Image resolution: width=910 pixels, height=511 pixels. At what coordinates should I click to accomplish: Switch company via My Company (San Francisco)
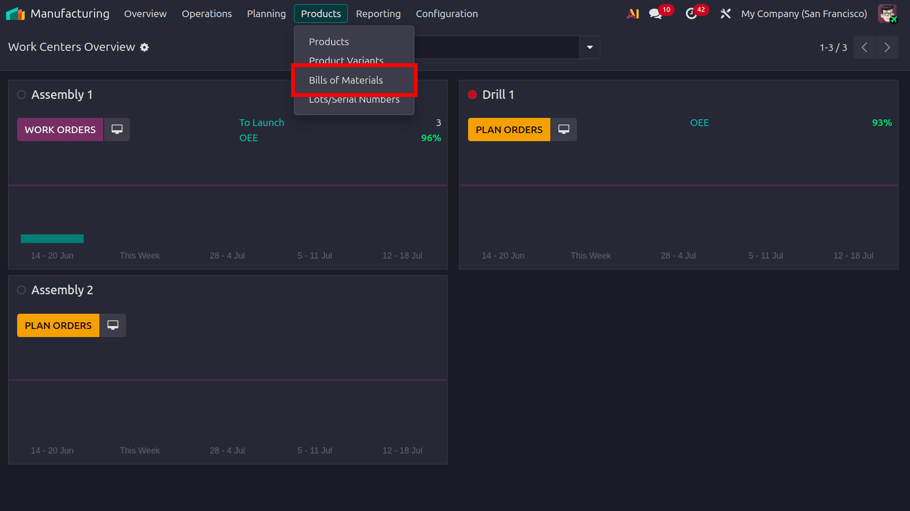(804, 14)
